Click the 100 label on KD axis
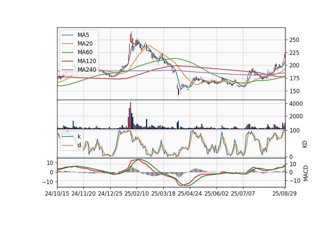 [294, 131]
